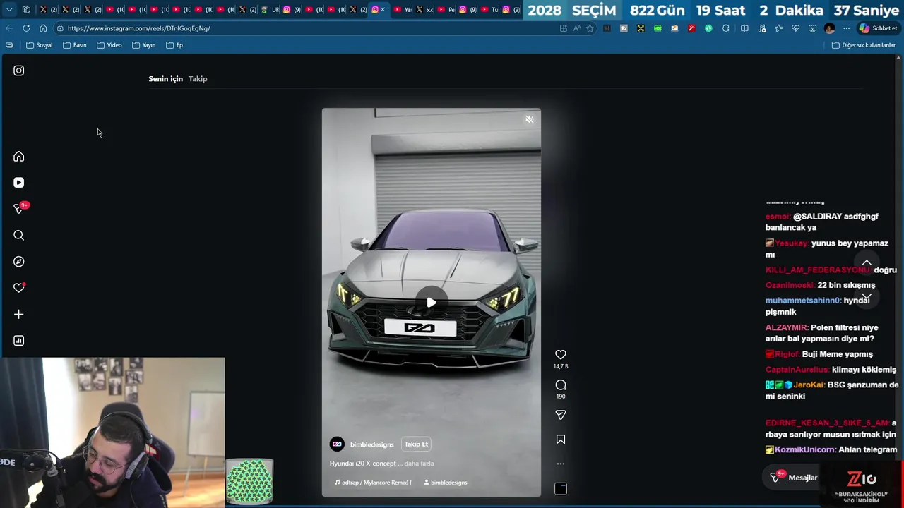This screenshot has height=508, width=904.
Task: Open the red pen extension icon
Action: point(691,28)
